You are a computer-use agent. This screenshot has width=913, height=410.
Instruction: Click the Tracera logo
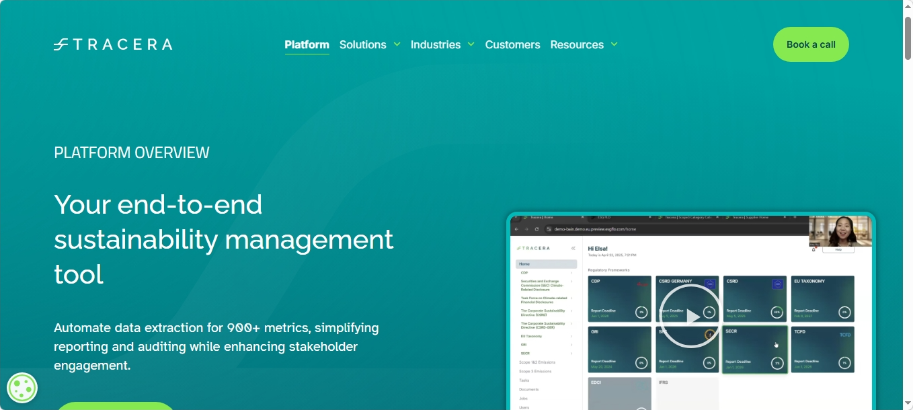point(113,44)
